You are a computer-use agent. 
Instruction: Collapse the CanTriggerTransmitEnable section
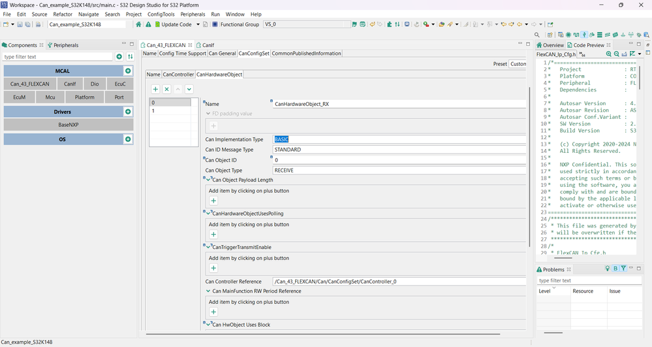pyautogui.click(x=209, y=248)
